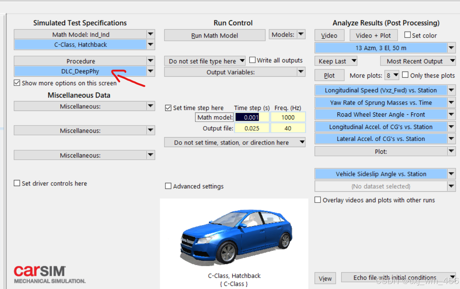This screenshot has width=460, height=289.
Task: Enable the Set color checkbox
Action: pyautogui.click(x=408, y=35)
